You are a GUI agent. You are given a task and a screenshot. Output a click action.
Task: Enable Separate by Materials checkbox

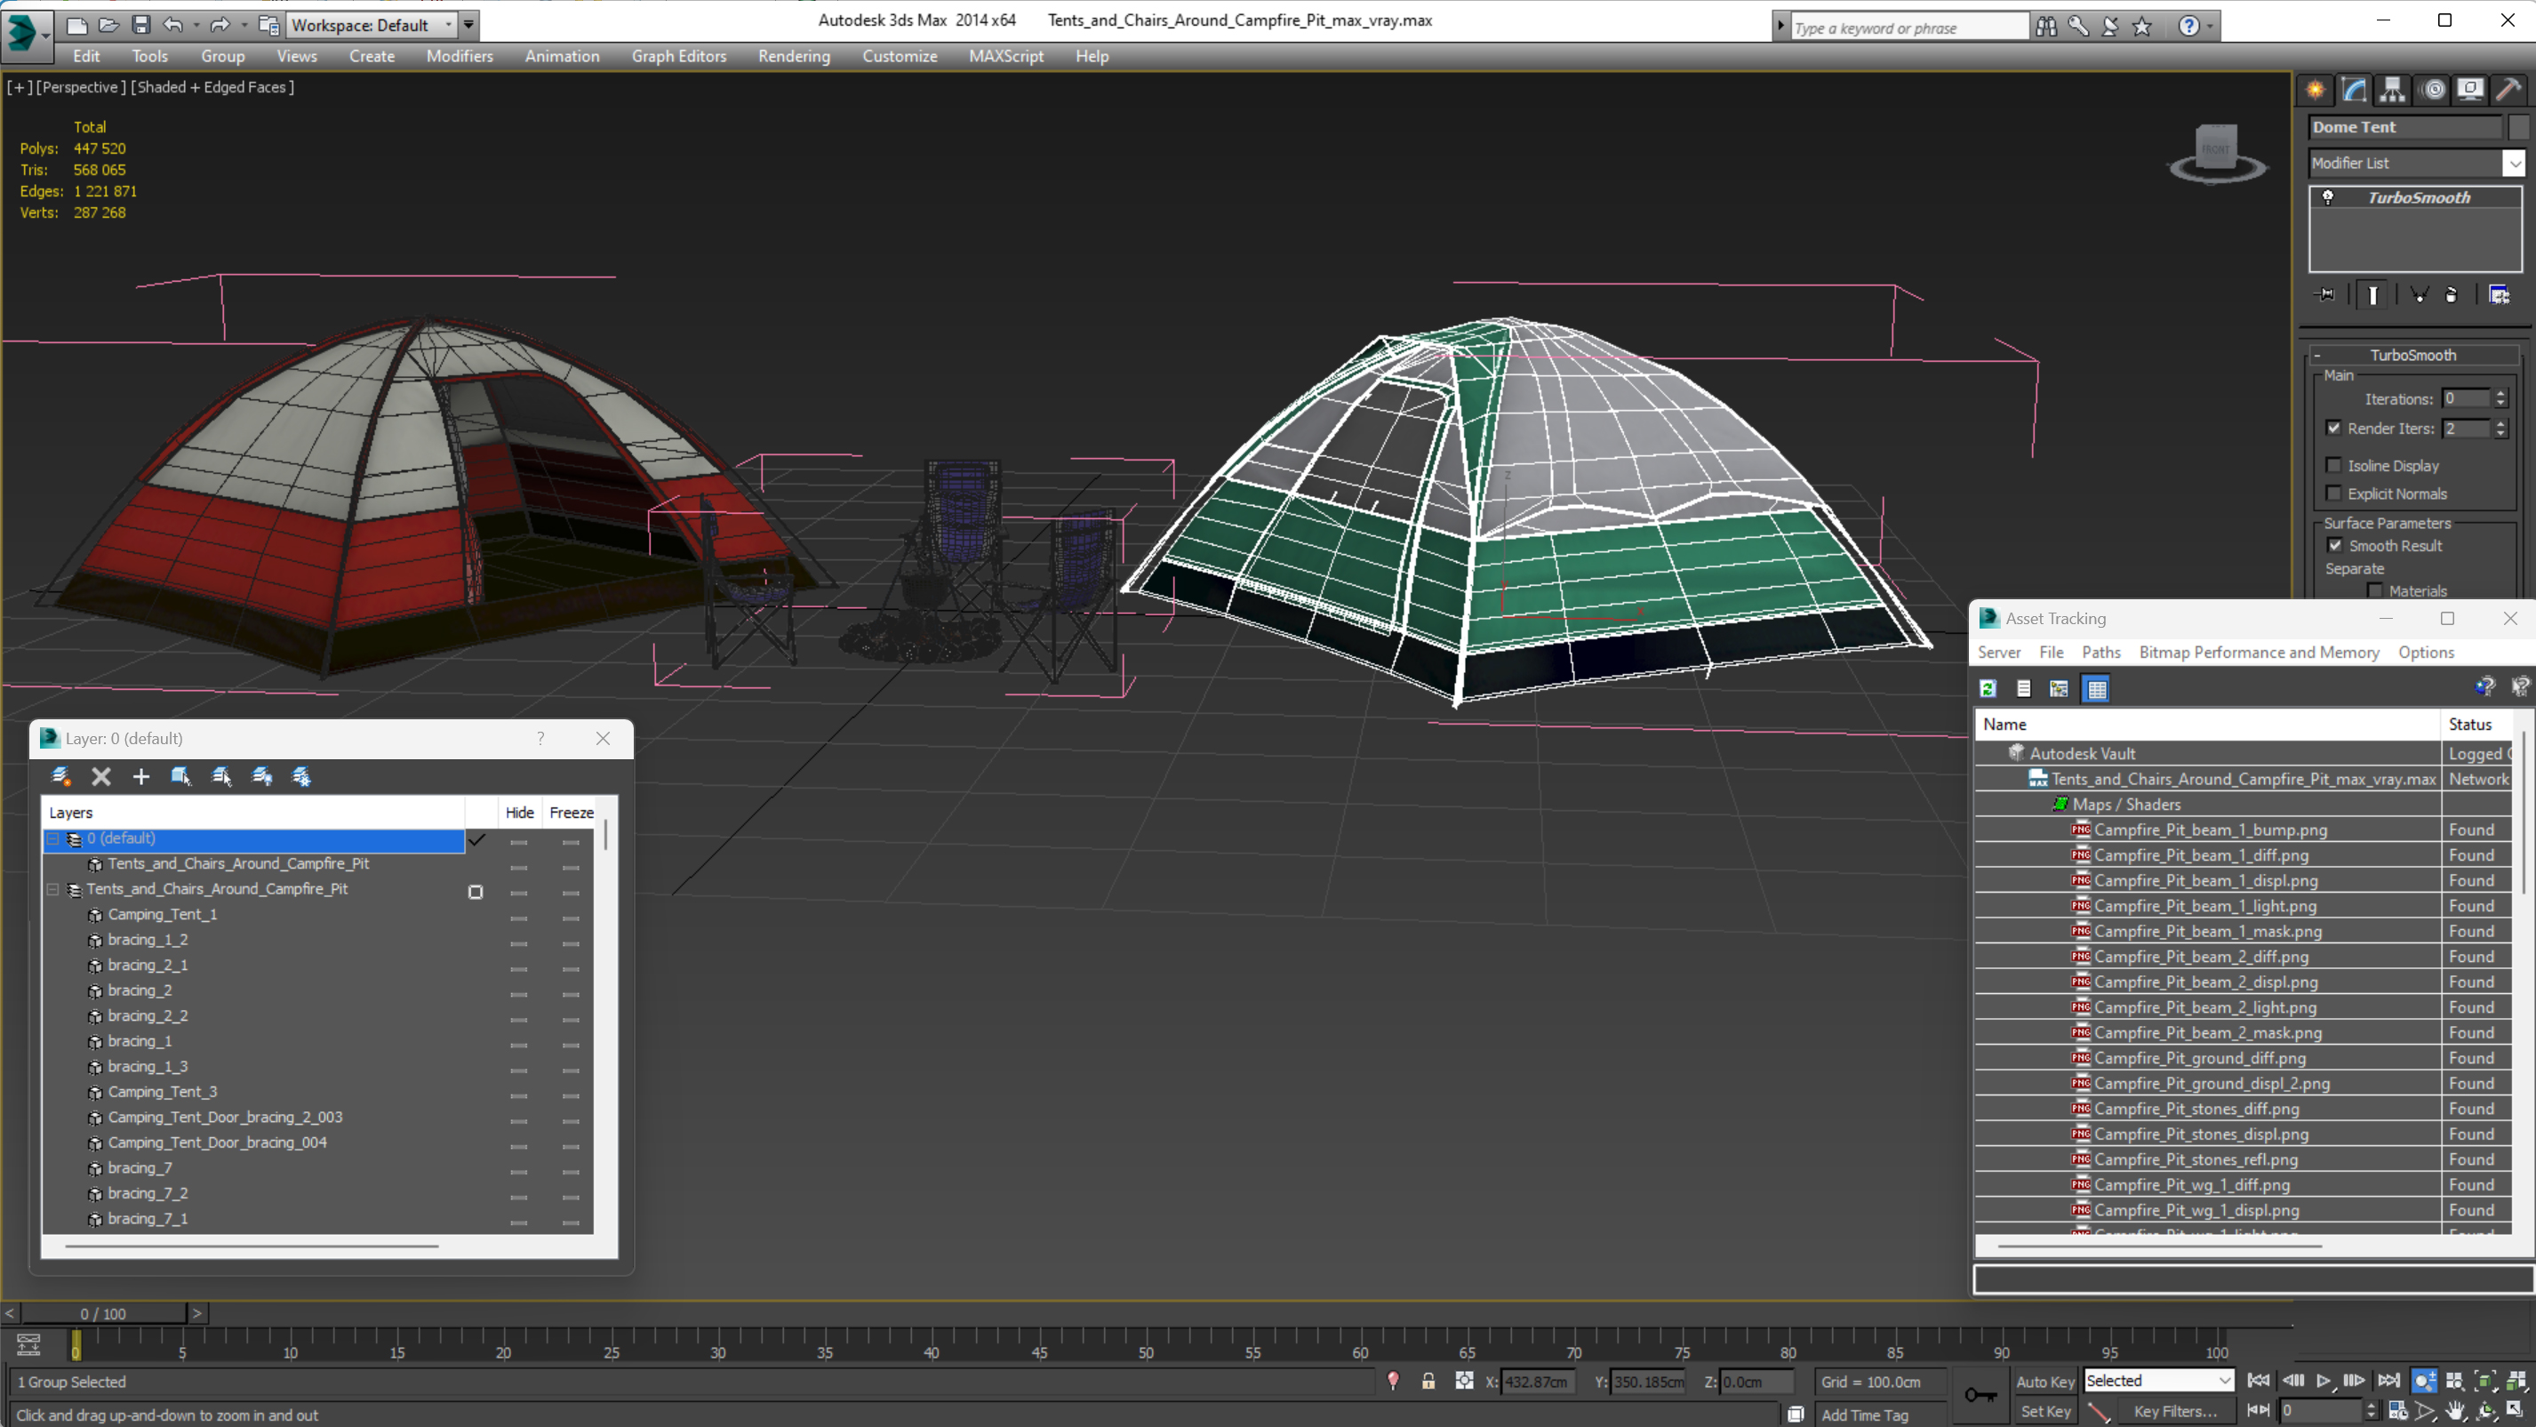point(2374,589)
